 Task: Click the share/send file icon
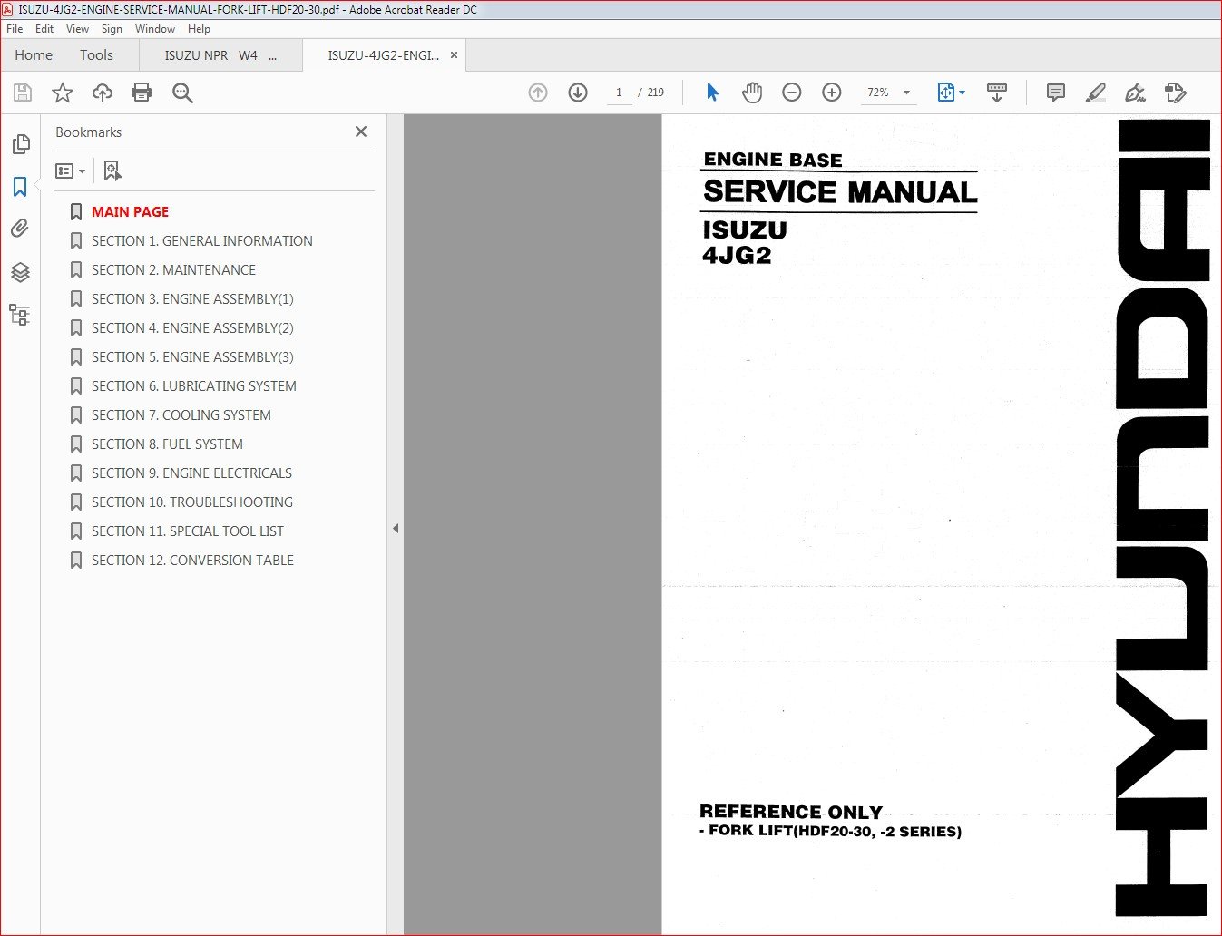[x=1176, y=93]
